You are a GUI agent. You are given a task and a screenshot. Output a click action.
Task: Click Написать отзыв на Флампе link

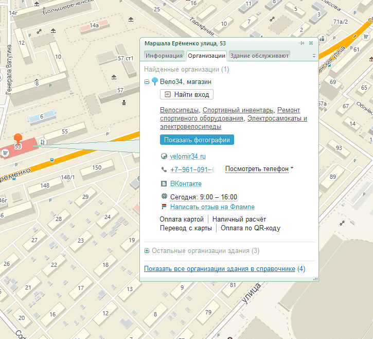pos(212,207)
